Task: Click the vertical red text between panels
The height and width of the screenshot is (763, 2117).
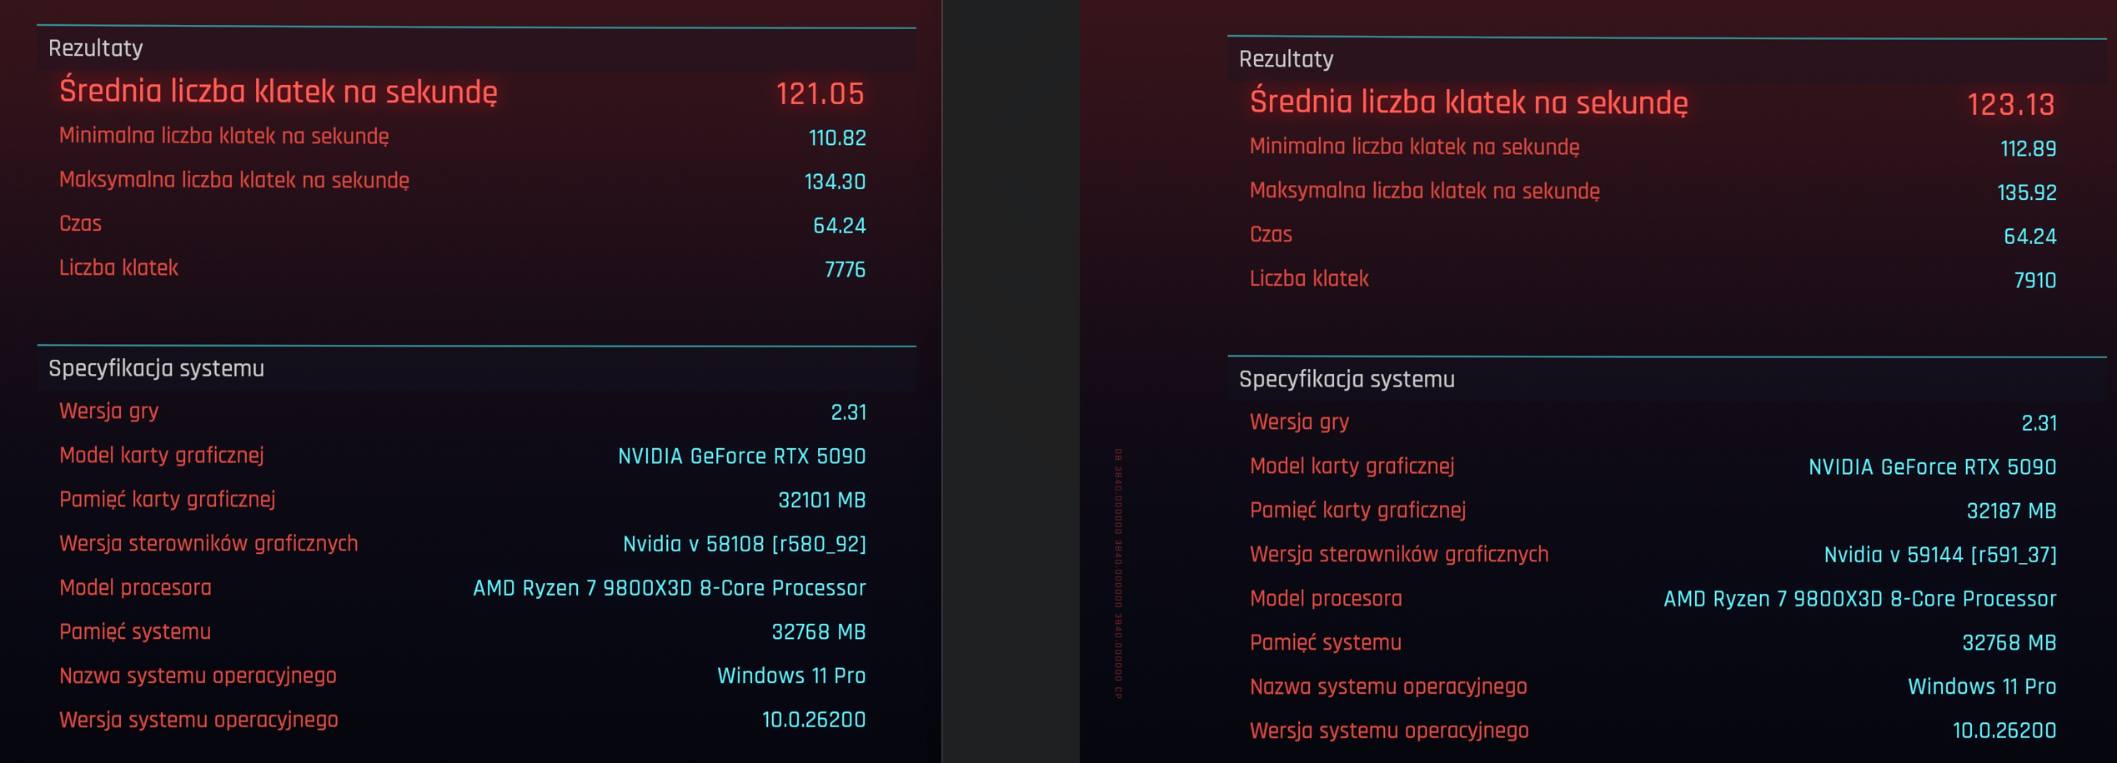Action: click(x=1118, y=573)
